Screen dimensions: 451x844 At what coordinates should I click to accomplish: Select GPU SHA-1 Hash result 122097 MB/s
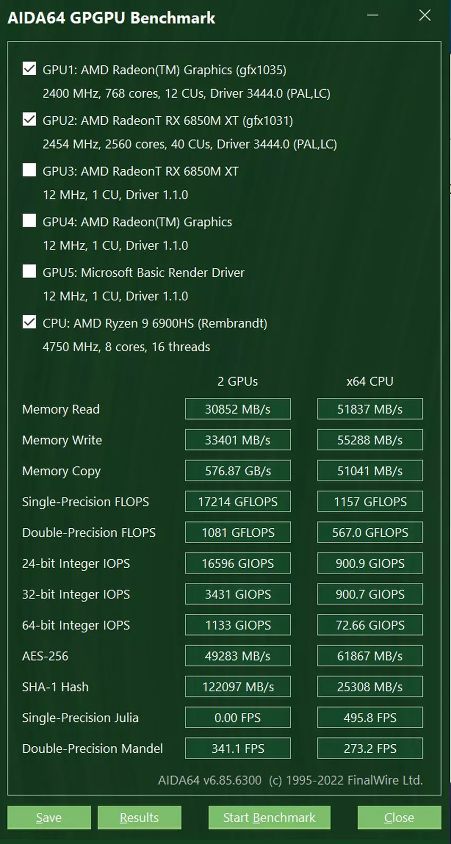(x=238, y=686)
